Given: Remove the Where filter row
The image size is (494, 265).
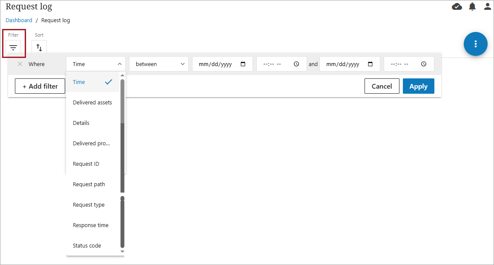Looking at the screenshot, I should (20, 64).
